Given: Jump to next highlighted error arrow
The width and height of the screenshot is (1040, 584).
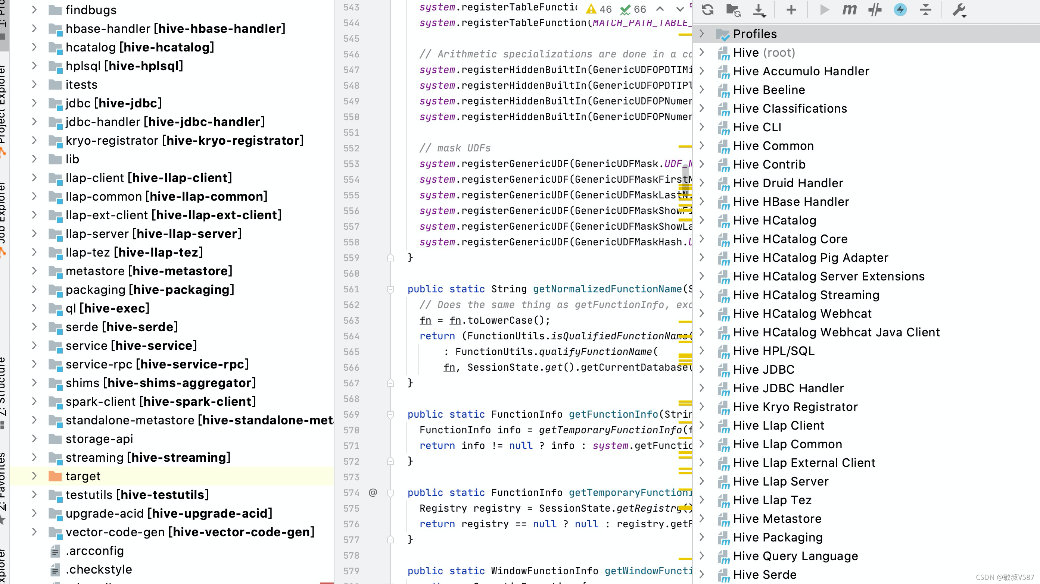Looking at the screenshot, I should (x=679, y=9).
